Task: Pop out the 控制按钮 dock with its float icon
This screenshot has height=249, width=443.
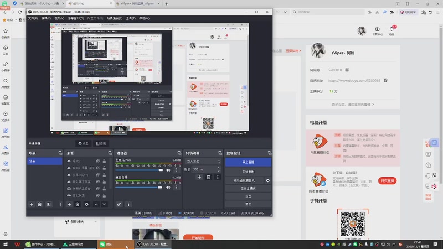Action: (x=270, y=153)
